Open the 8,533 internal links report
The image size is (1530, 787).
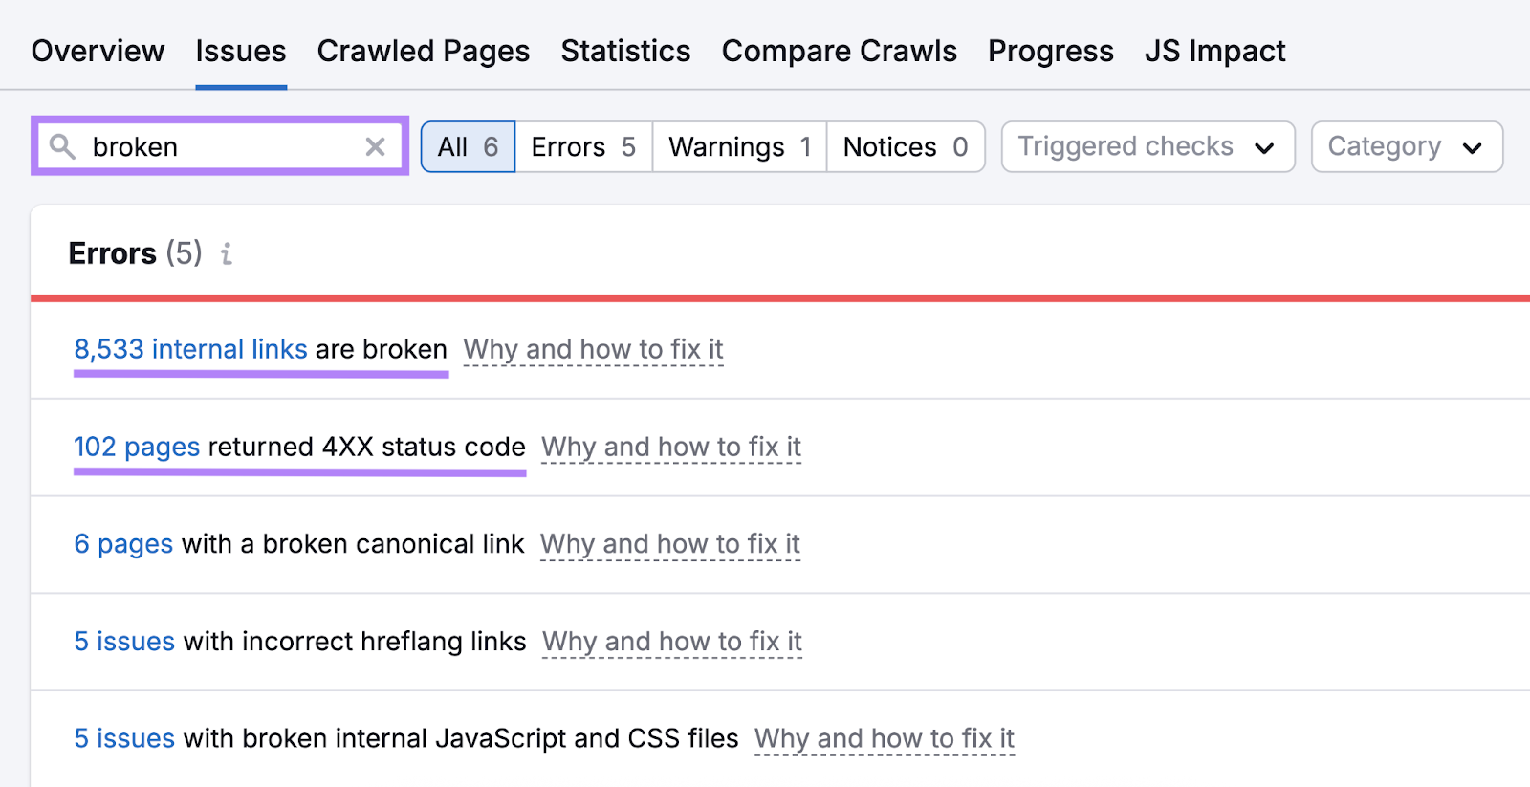tap(189, 349)
